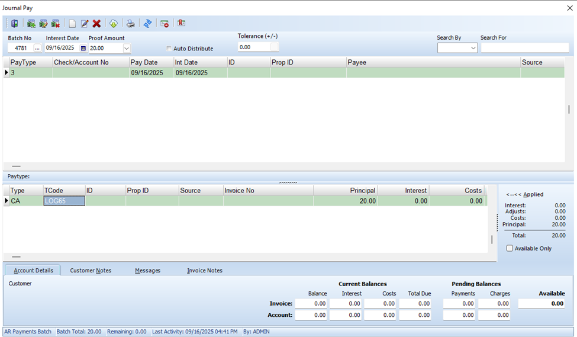This screenshot has height=337, width=577.
Task: Click the edit pencil toolbar icon
Action: tap(85, 24)
